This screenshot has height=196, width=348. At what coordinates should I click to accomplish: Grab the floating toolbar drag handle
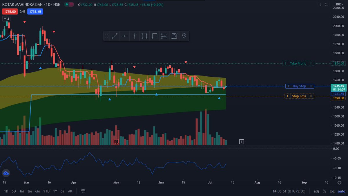point(106,36)
